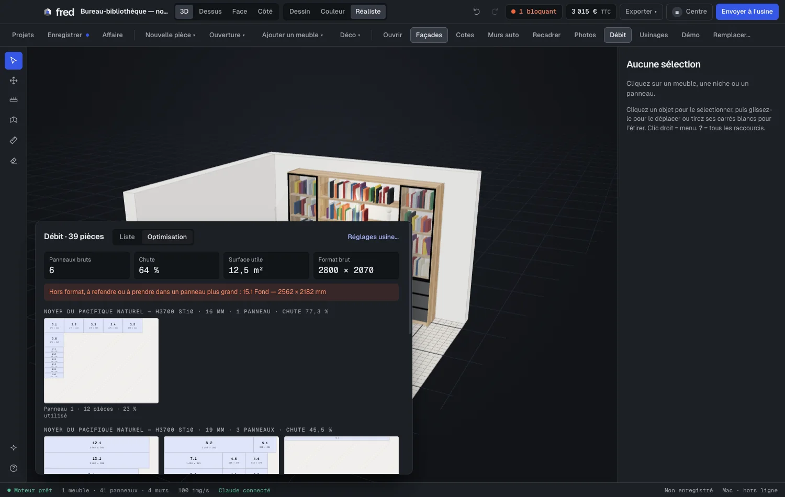Select the arrow pointer tool
The width and height of the screenshot is (785, 497).
[x=14, y=61]
